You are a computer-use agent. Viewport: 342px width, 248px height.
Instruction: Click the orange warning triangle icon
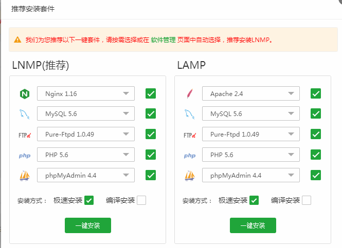(x=17, y=40)
